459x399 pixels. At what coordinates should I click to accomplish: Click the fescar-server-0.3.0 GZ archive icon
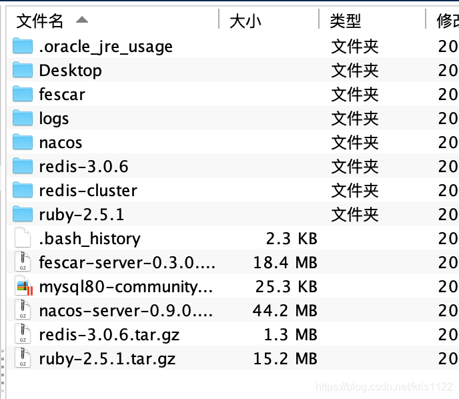click(23, 262)
